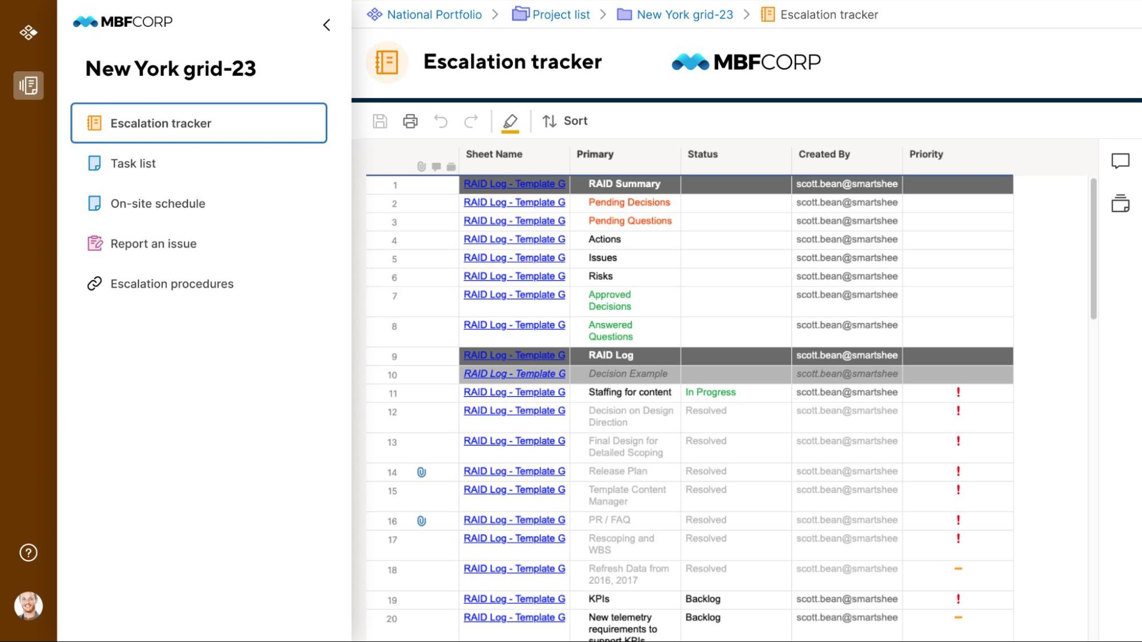
Task: Click the comment bubble icon in the header row
Action: (436, 167)
